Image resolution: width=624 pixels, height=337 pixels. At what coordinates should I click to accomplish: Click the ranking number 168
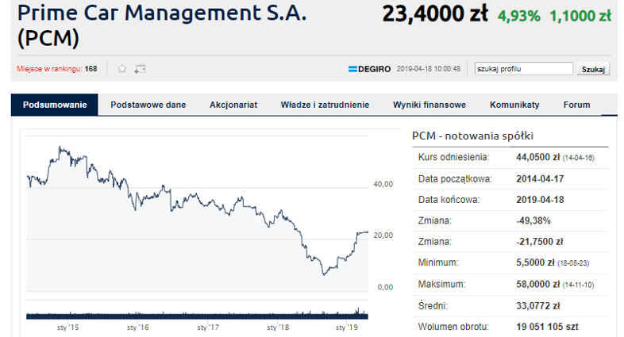[91, 69]
